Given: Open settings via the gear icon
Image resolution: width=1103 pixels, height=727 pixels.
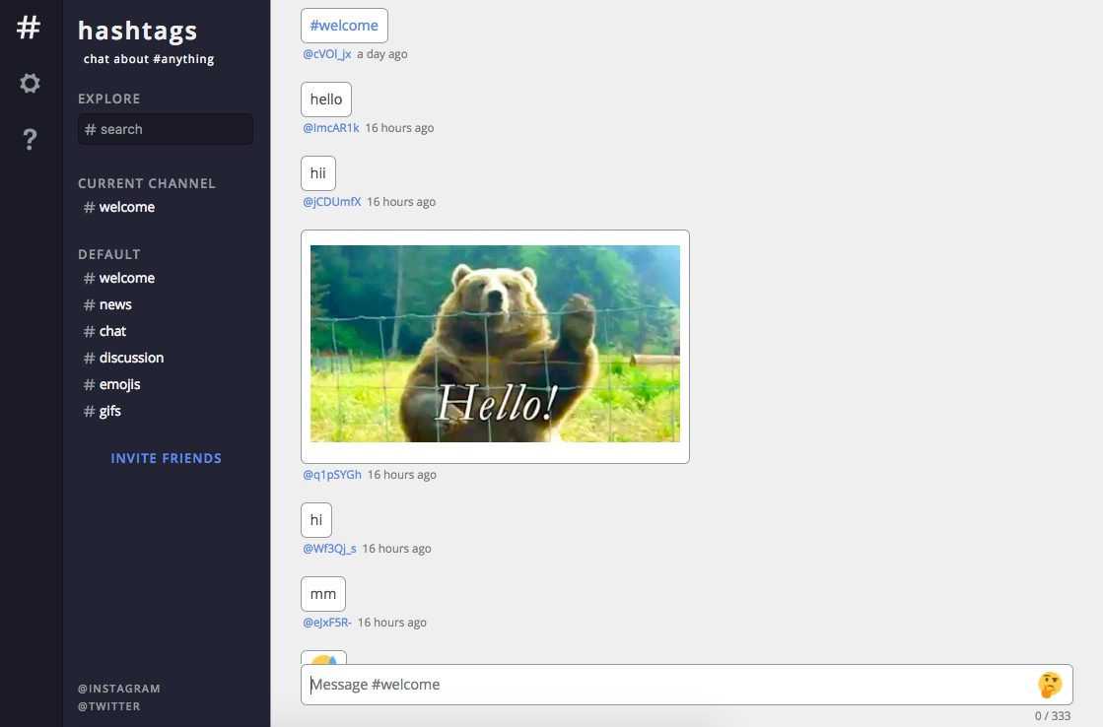Looking at the screenshot, I should tap(30, 84).
